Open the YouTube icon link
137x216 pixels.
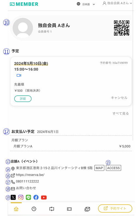click(x=44, y=198)
